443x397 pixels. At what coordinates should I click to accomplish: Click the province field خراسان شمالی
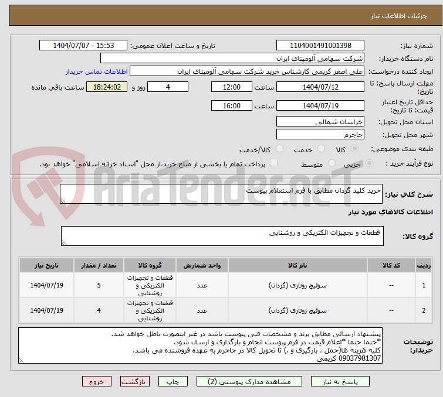[x=320, y=122]
